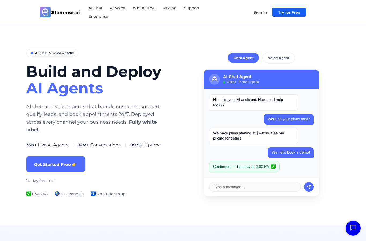Click the green checkmark in Confirmed message

point(273,166)
